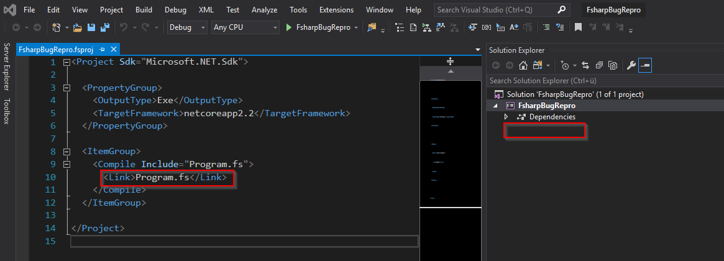Click the Redo arrow icon
Viewport: 724px width, 261px height.
(x=145, y=28)
